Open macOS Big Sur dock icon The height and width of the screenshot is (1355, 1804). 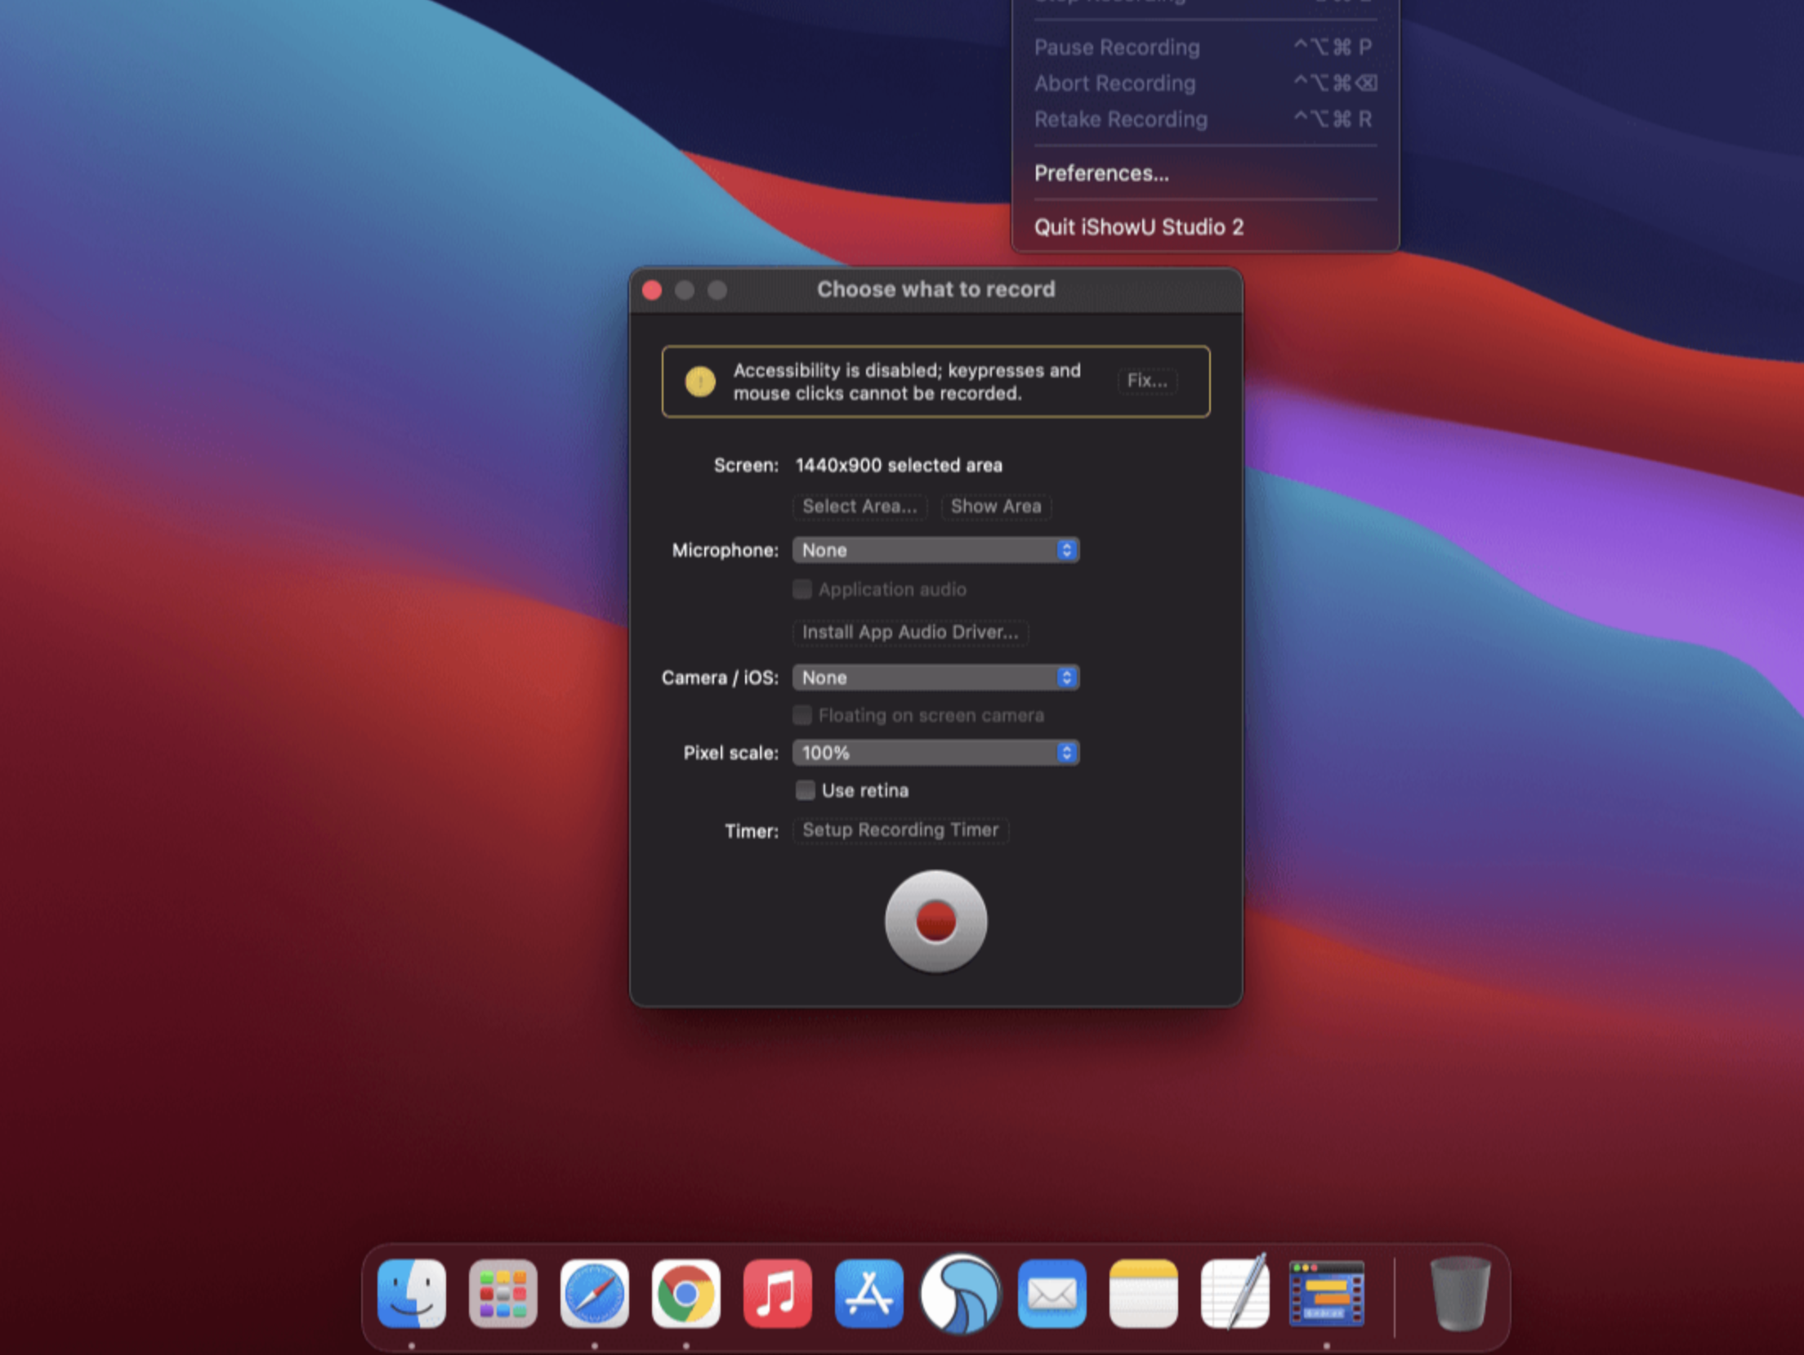click(961, 1294)
